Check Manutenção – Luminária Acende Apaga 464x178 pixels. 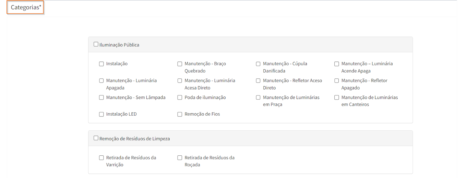[337, 64]
